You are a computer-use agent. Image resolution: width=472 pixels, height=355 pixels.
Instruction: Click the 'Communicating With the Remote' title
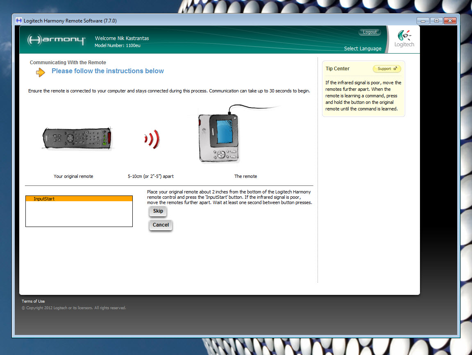coord(68,63)
